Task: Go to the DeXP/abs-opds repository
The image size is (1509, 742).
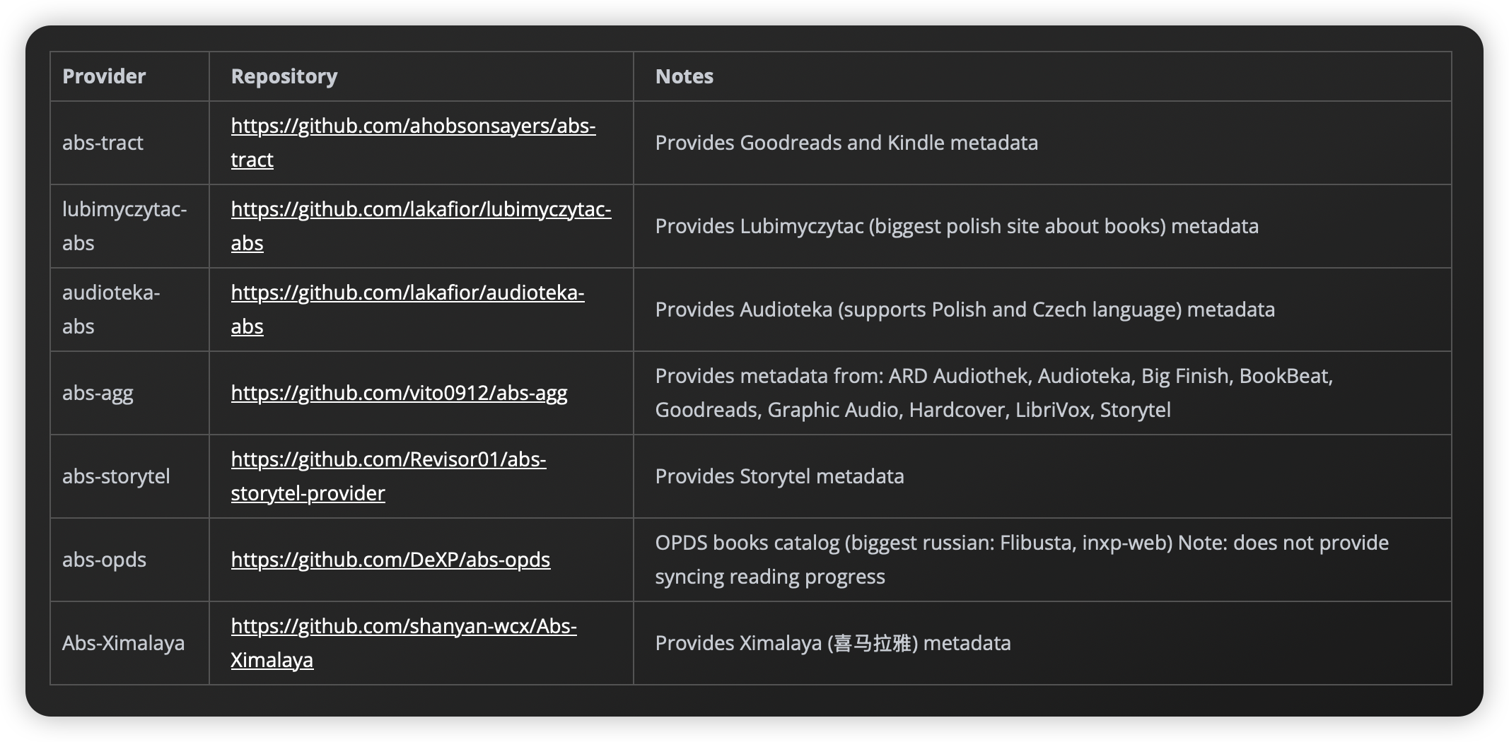Action: coord(390,560)
